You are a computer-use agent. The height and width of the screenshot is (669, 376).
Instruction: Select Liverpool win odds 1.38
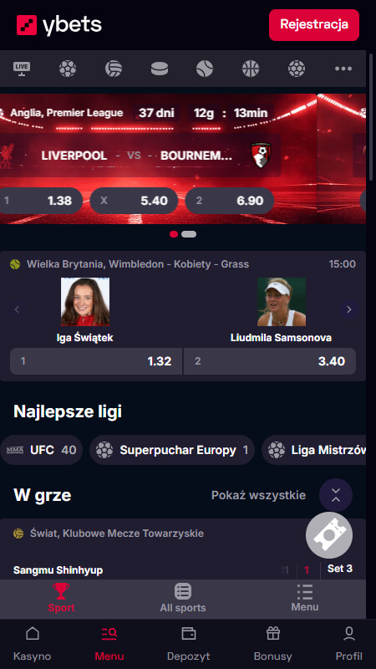point(41,201)
